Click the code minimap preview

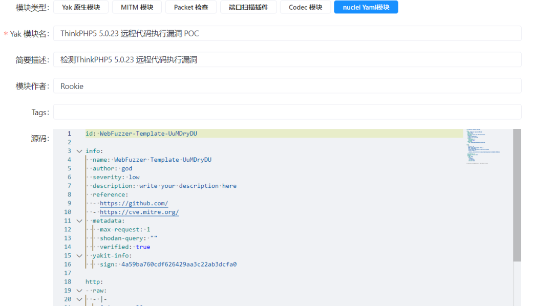[483, 147]
